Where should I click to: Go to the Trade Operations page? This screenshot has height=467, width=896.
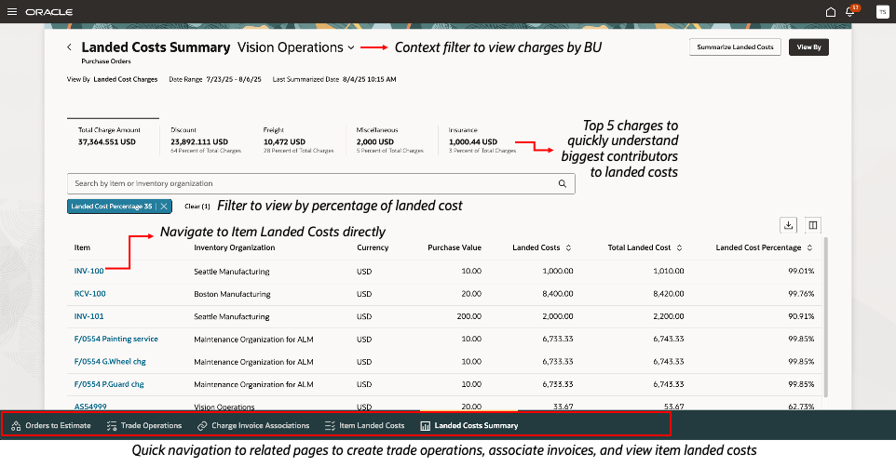click(x=144, y=425)
